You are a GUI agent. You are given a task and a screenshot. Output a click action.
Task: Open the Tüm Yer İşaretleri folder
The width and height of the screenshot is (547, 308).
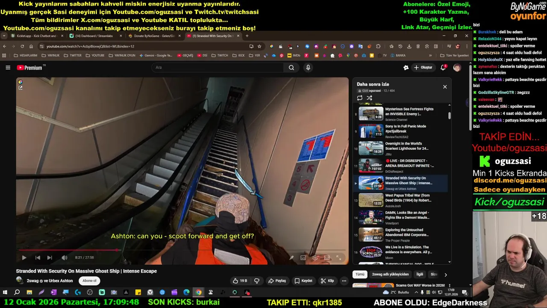454,55
